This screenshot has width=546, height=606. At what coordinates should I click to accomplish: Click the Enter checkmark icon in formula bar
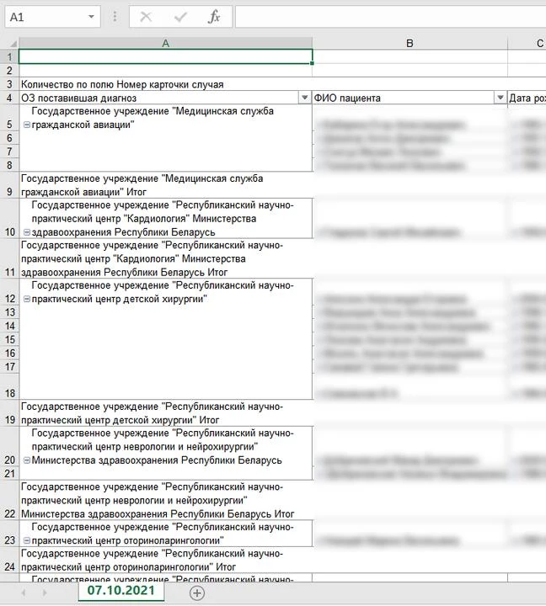tap(179, 17)
